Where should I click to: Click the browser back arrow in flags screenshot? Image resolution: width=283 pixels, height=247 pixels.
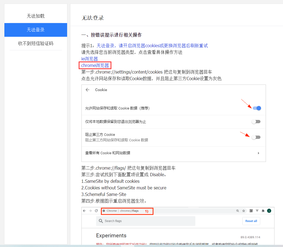84,211
